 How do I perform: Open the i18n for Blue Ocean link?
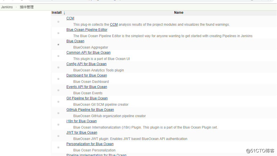coord(82,121)
